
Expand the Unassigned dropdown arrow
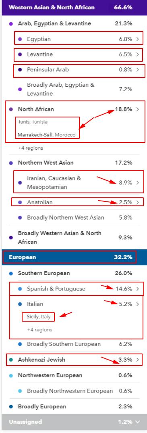[138, 422]
